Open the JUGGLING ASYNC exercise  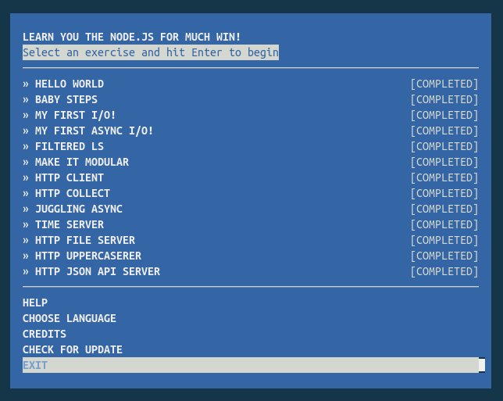click(251, 209)
